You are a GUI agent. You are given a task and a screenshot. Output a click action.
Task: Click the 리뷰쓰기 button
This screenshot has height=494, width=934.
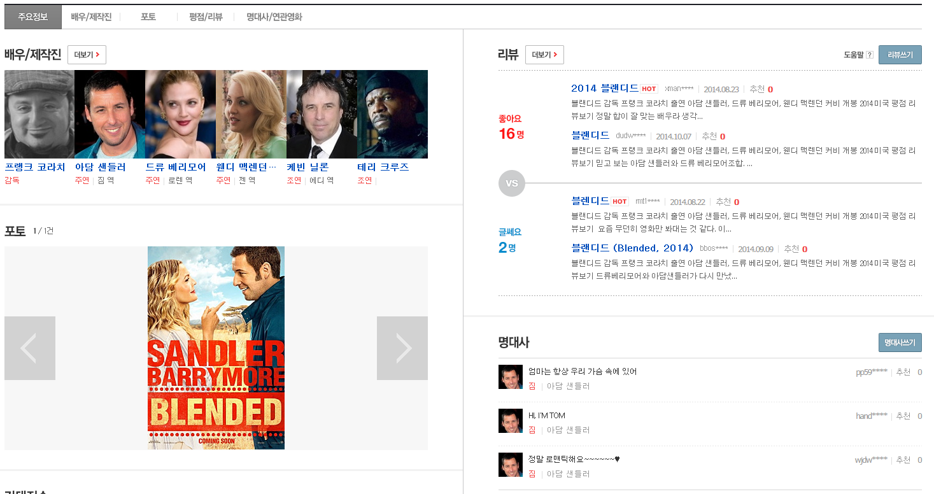click(900, 55)
